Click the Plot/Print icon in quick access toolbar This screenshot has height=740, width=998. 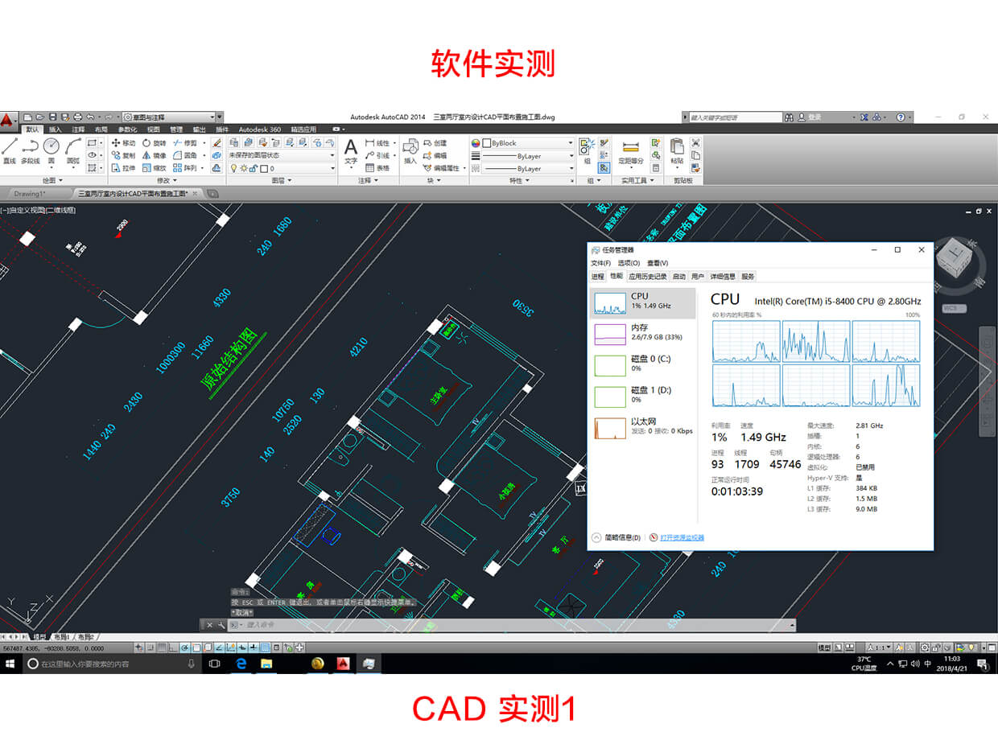[x=77, y=117]
